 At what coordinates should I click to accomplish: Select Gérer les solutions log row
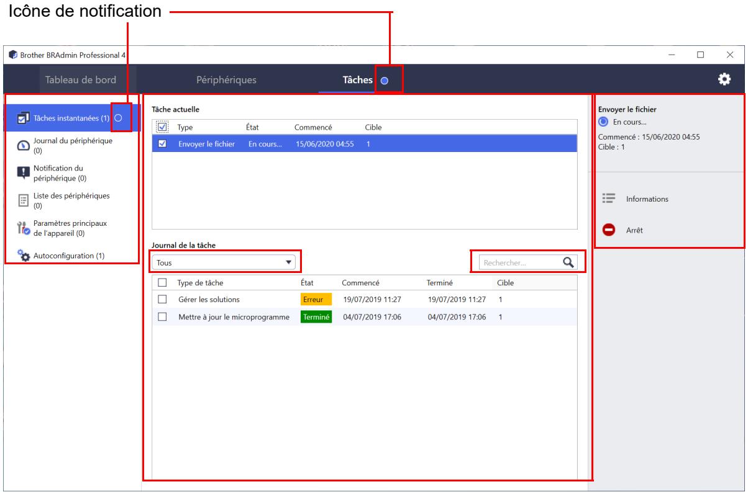[365, 300]
